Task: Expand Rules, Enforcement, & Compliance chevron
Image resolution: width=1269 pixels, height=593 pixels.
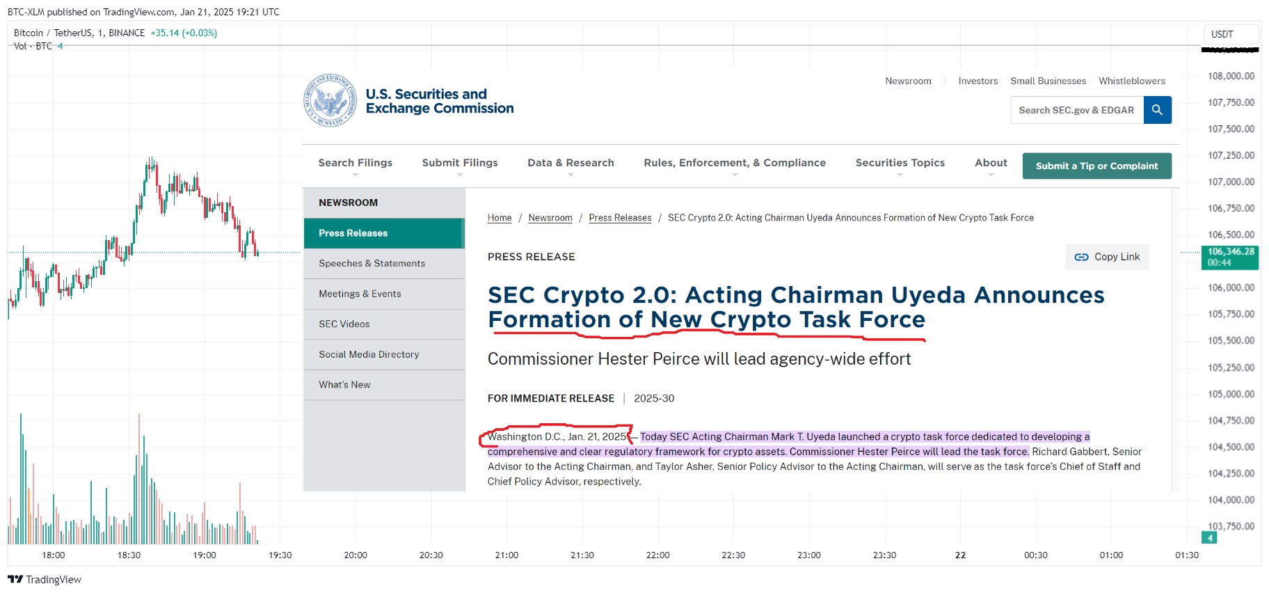Action: coord(735,175)
